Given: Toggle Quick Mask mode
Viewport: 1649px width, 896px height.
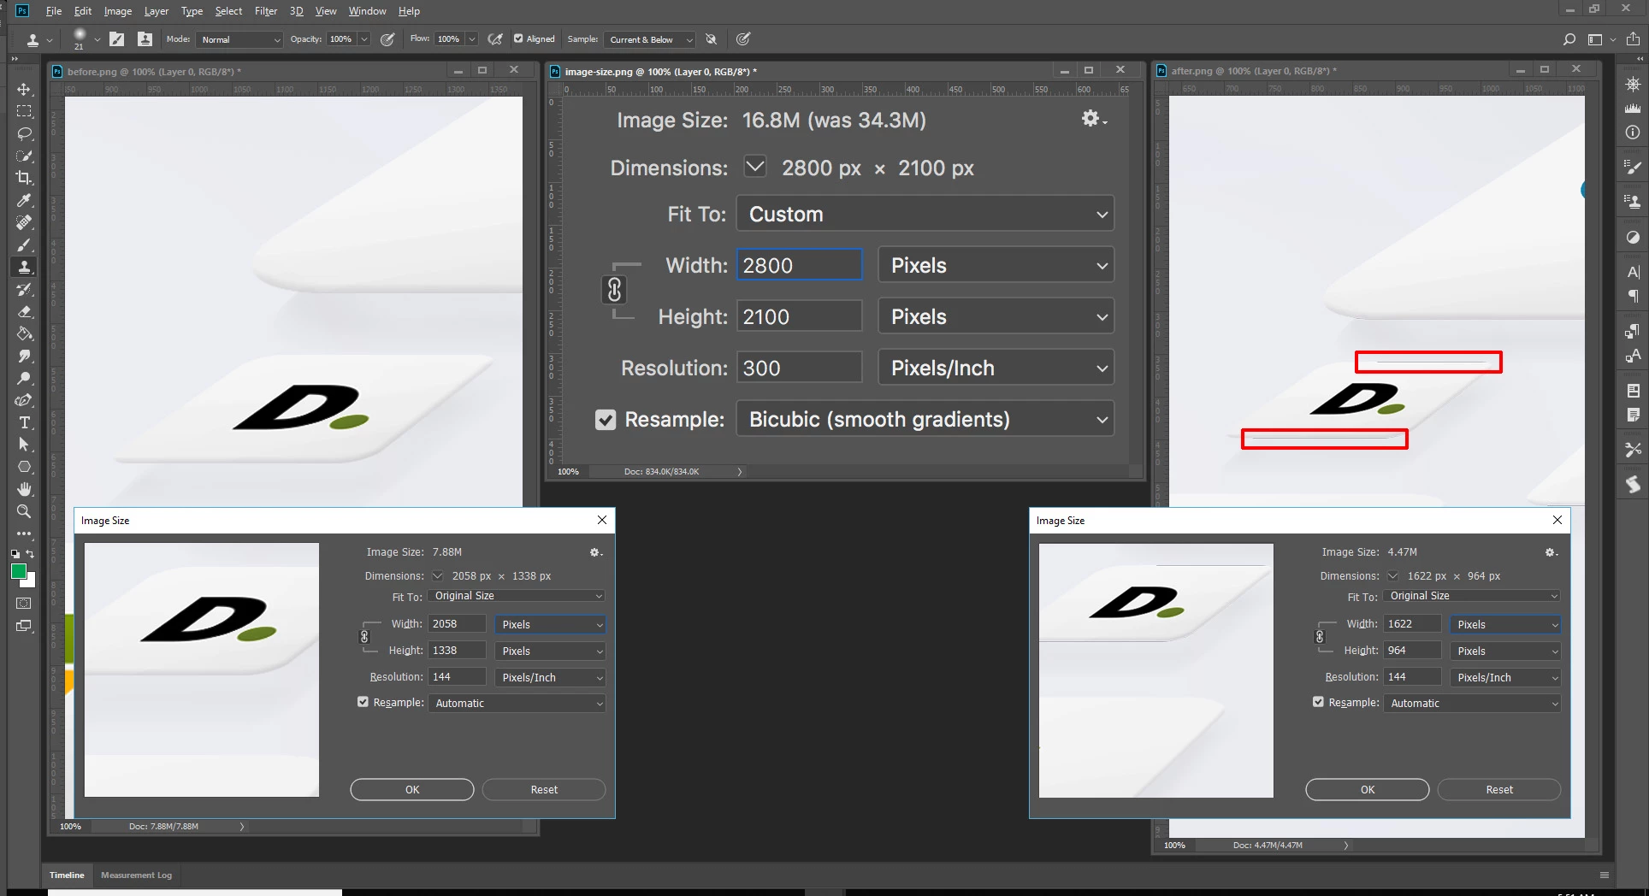Looking at the screenshot, I should click(x=24, y=604).
